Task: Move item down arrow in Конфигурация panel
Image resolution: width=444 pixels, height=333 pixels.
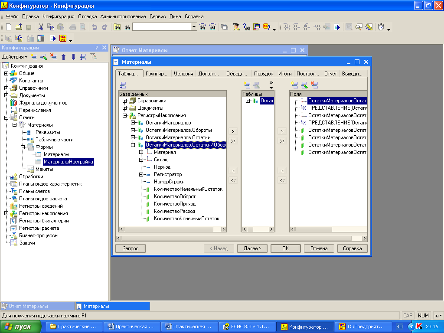Action: [73, 57]
